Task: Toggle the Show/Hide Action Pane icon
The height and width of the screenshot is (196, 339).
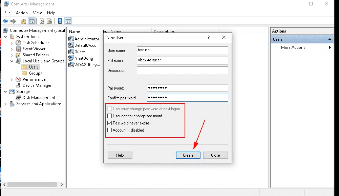Action: pos(68,21)
